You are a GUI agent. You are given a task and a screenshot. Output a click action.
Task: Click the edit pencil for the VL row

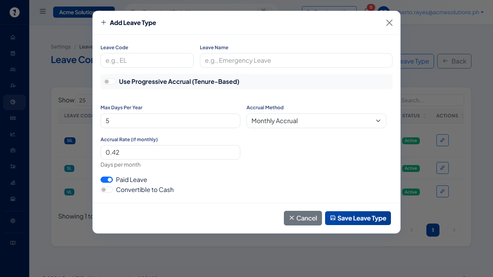coord(443,191)
